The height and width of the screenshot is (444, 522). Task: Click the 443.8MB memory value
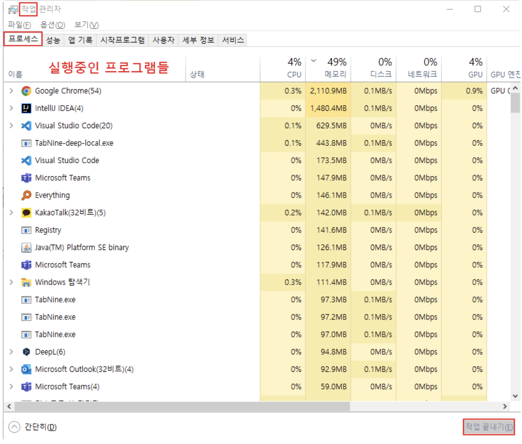(331, 143)
